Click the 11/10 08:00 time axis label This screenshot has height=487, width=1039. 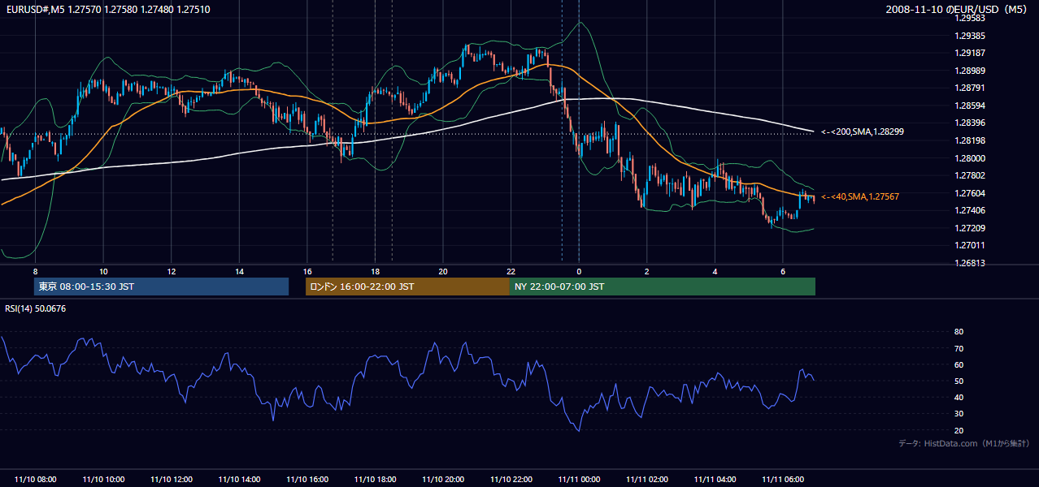(36, 480)
